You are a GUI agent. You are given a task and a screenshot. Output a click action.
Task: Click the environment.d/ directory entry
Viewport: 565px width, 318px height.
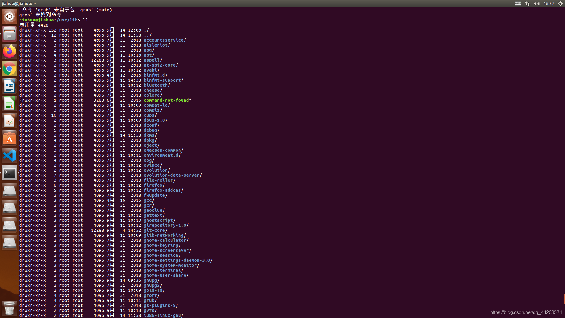pos(162,155)
